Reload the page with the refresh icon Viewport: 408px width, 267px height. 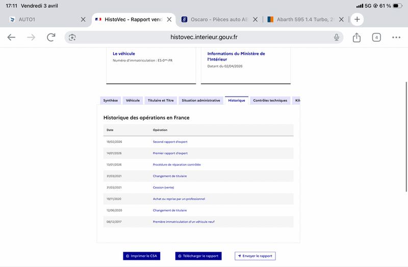coord(51,37)
